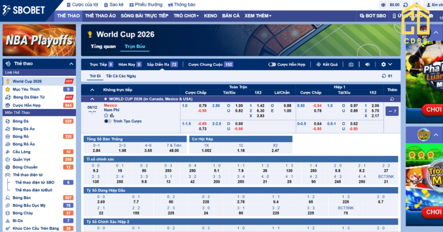
Task: Open BOT SBO link
Action: point(372,16)
